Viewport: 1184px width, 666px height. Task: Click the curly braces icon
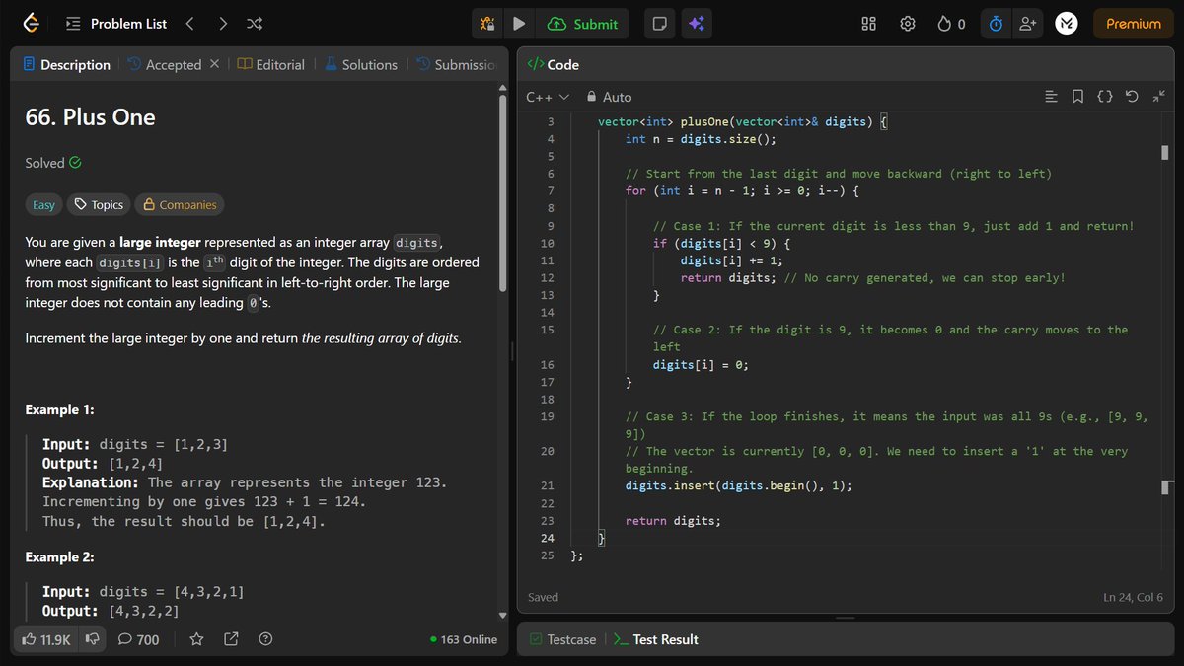[1105, 97]
